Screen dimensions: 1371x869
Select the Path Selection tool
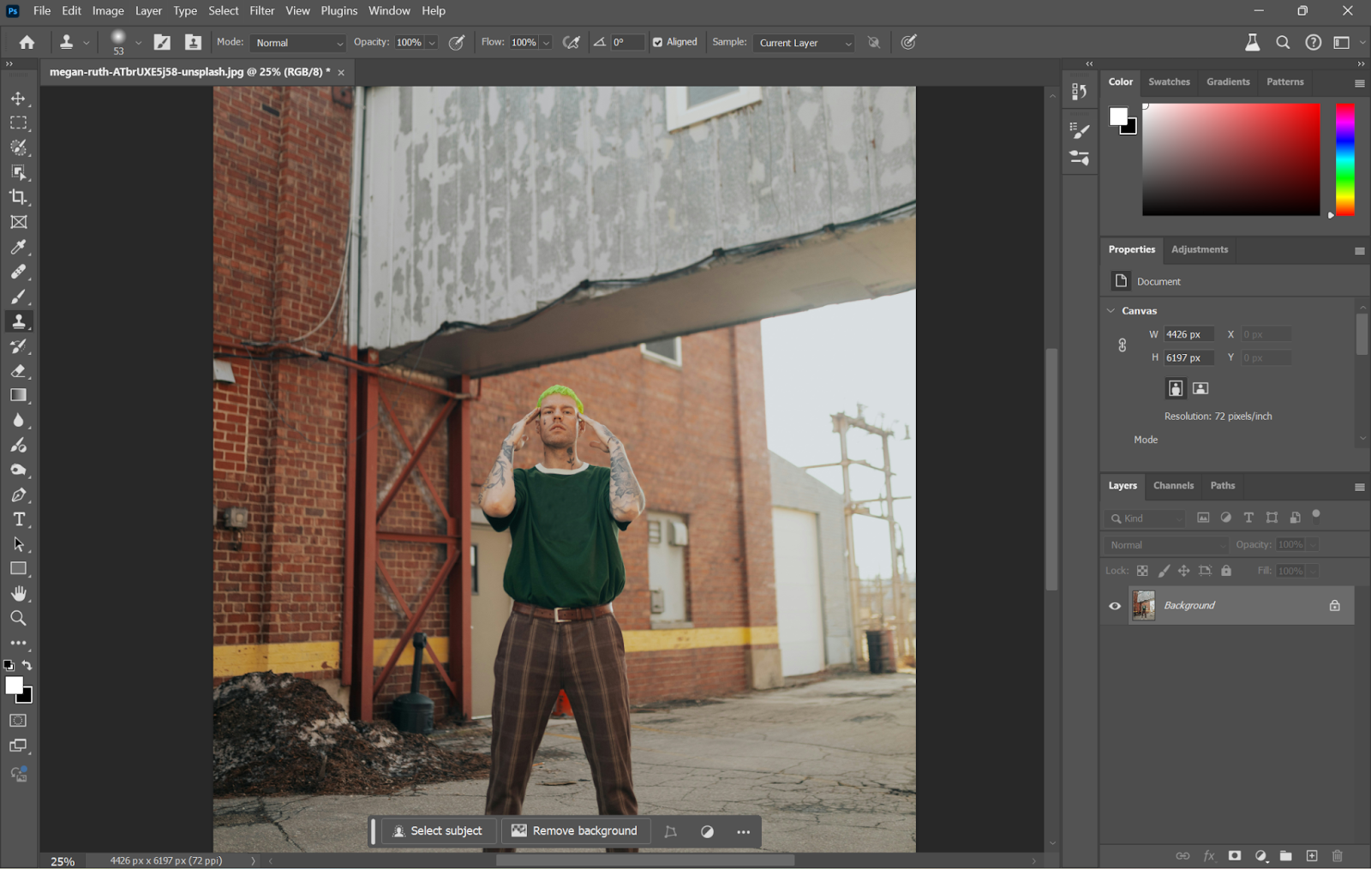pos(18,545)
